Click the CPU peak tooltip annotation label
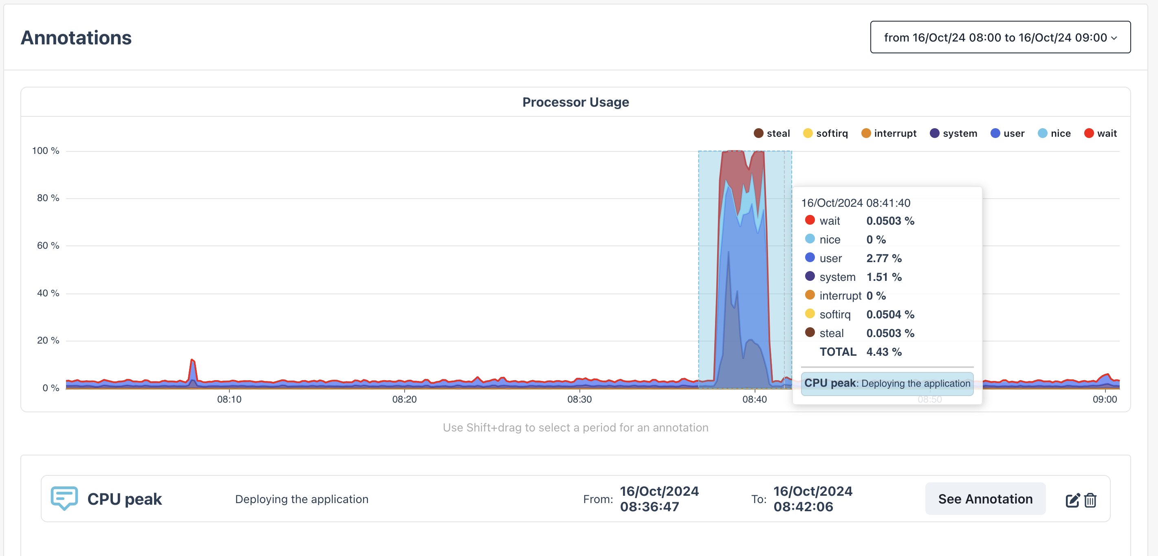Screen dimensions: 1158x556 (x=887, y=383)
